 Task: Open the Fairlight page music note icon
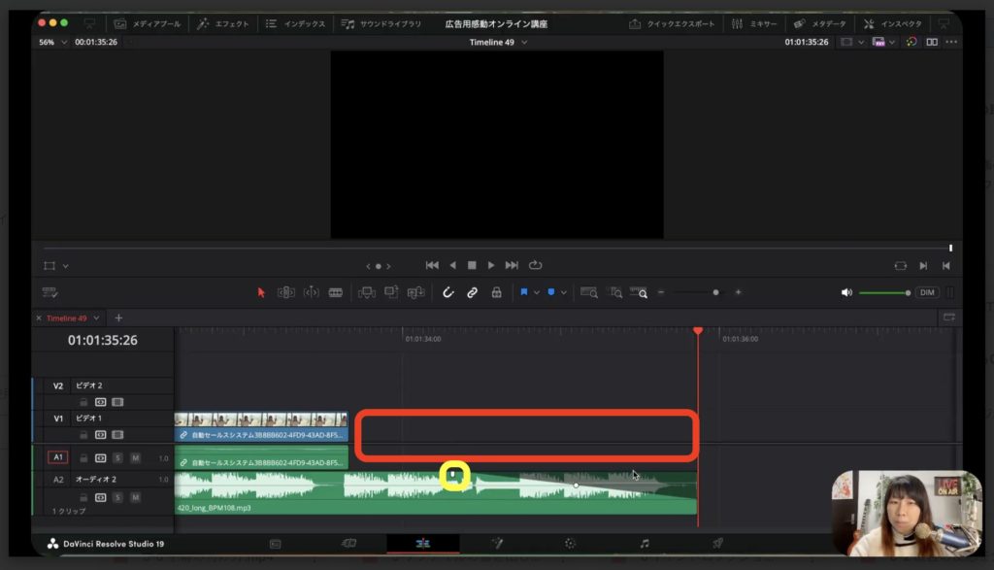point(645,544)
